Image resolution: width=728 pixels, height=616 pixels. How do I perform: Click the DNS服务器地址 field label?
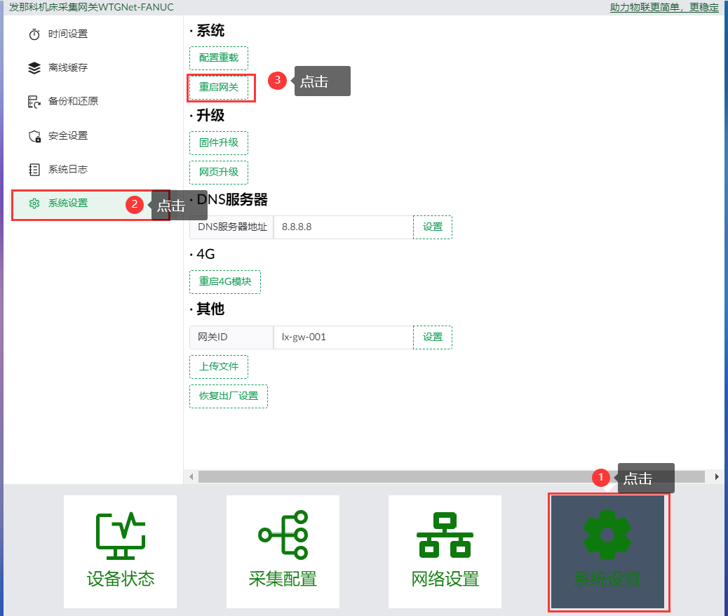[232, 227]
